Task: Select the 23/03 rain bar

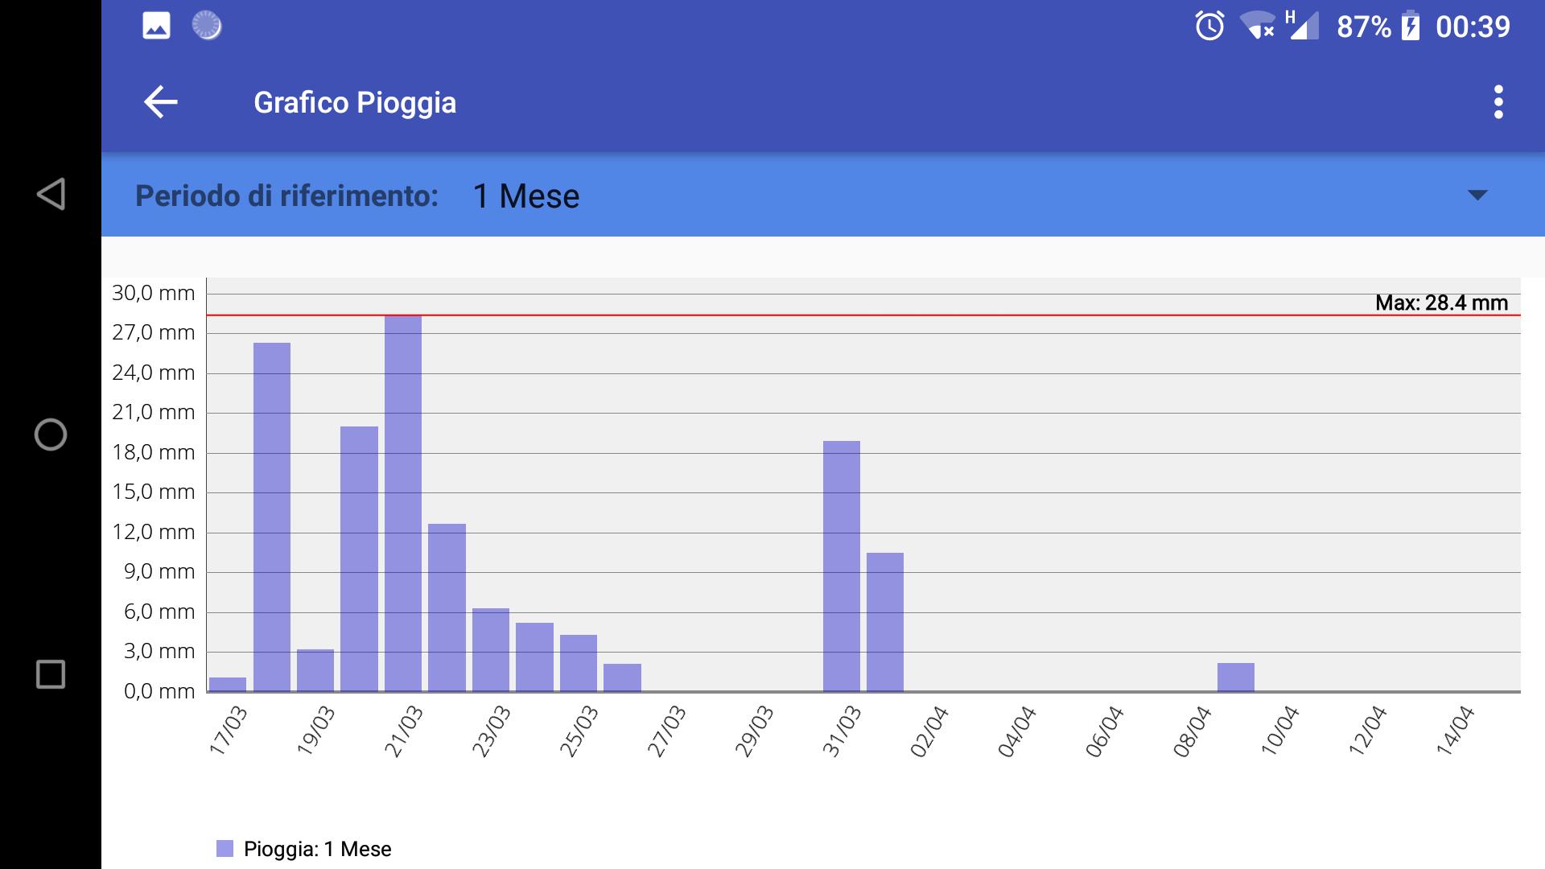Action: [x=491, y=650]
